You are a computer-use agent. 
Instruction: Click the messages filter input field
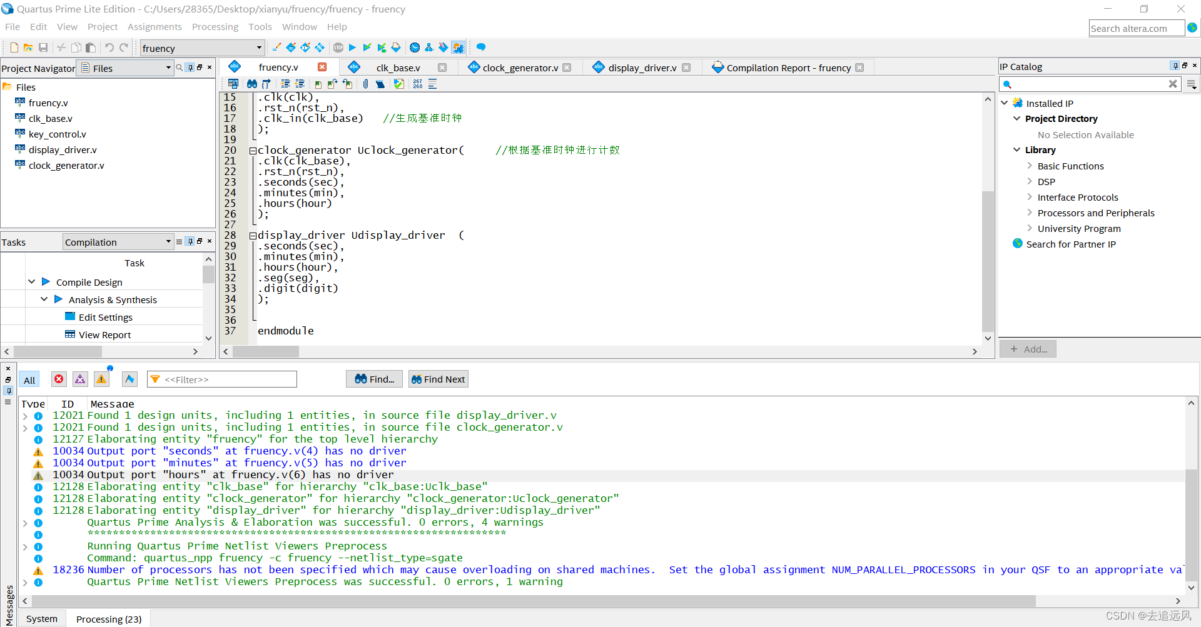222,379
